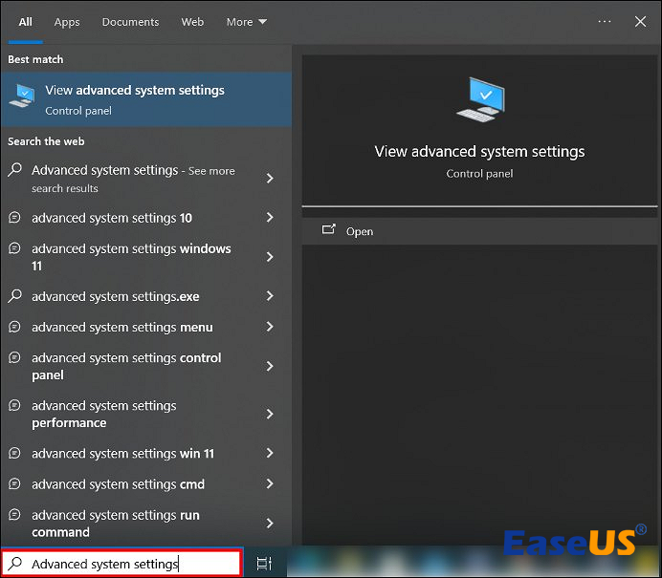Expand arrow for 'advanced system settings menu'
The width and height of the screenshot is (662, 578).
coord(270,327)
